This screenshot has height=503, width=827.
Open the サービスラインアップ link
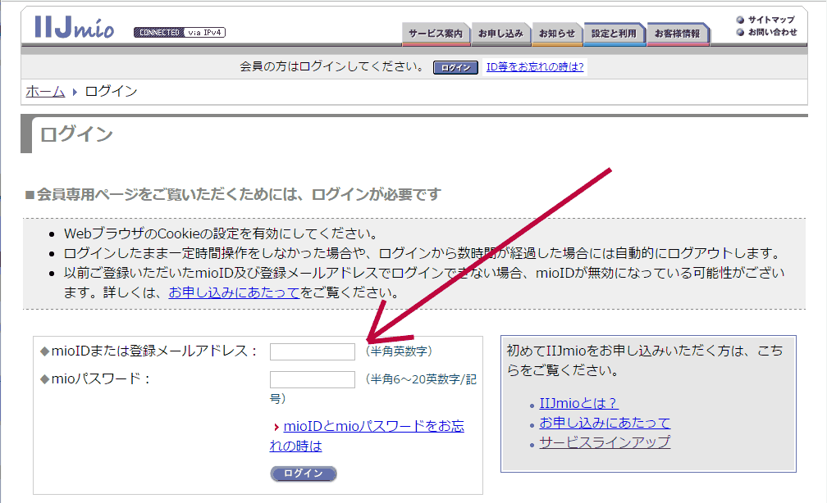tap(604, 442)
